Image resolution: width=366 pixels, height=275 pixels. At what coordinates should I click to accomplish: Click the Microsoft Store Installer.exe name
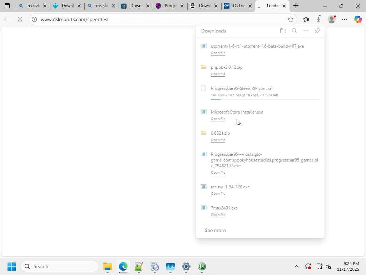click(x=237, y=112)
